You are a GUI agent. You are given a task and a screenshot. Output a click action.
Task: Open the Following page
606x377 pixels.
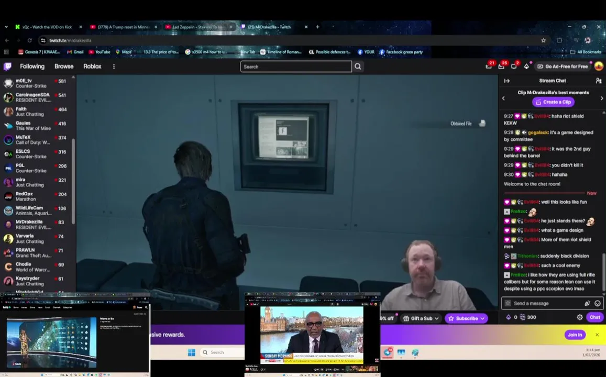32,66
